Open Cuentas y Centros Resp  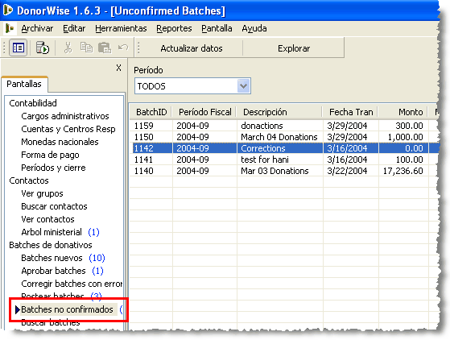click(x=68, y=129)
